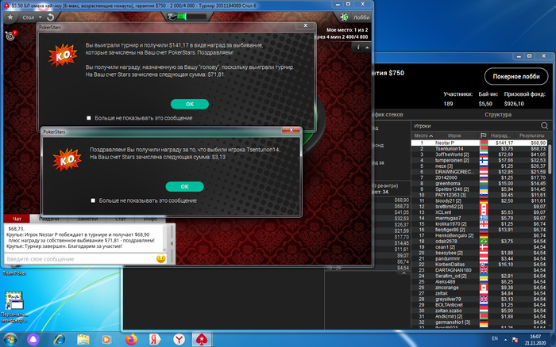556x347 pixels.
Task: Click the K.O. badge in the tournament win dialog
Action: (x=63, y=55)
